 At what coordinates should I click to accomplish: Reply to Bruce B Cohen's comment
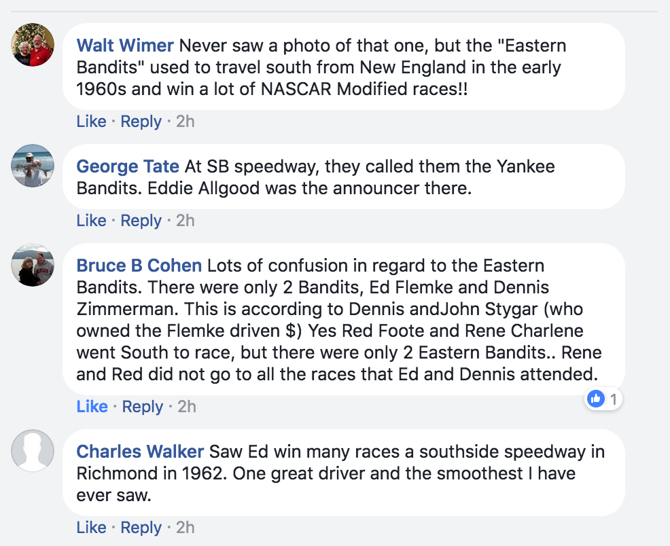click(x=143, y=407)
